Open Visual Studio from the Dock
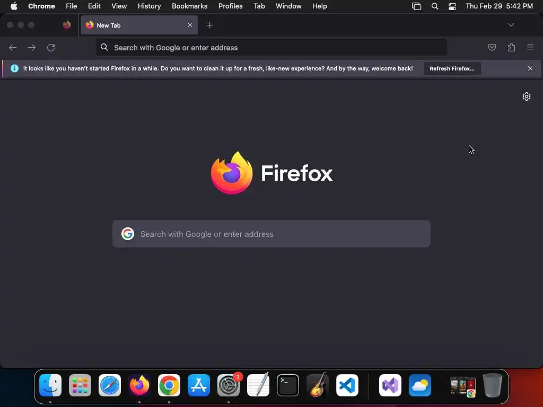Image resolution: width=543 pixels, height=407 pixels. click(390, 385)
